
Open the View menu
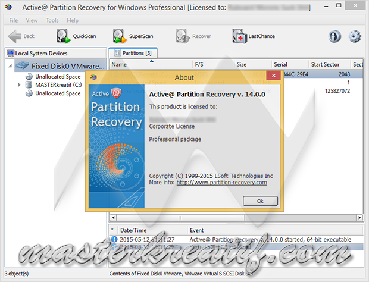pos(32,20)
